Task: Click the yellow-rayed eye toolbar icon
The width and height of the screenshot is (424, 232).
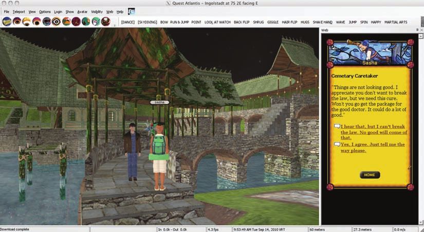Action: tap(27, 22)
